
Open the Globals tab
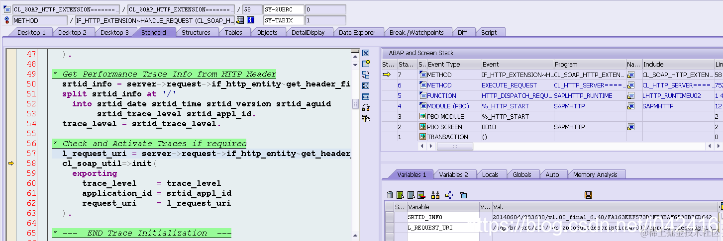coord(522,174)
